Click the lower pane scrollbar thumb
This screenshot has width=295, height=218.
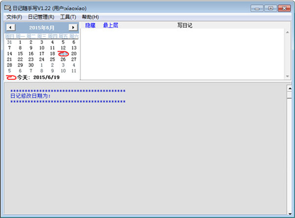290,95
